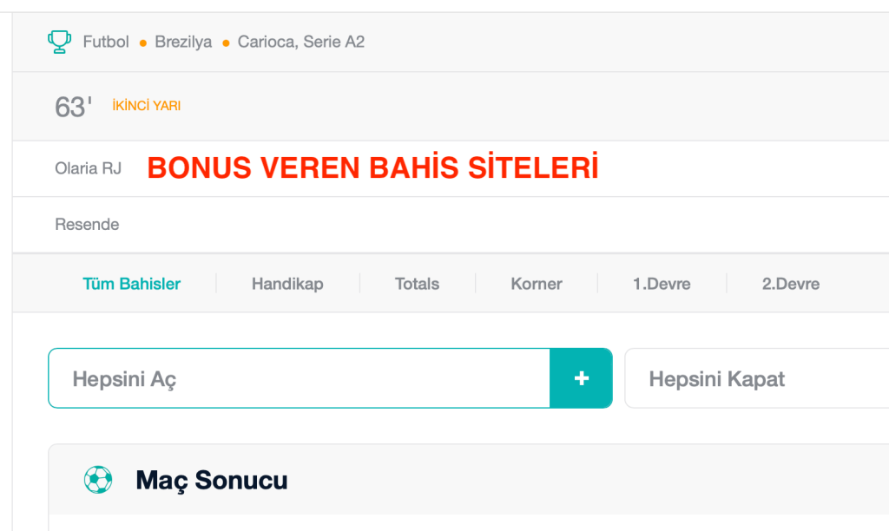Select the 2.Devre tab

tap(790, 284)
